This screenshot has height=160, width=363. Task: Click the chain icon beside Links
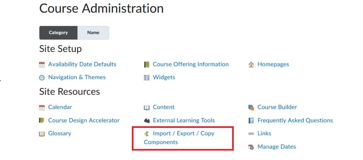[251, 134]
